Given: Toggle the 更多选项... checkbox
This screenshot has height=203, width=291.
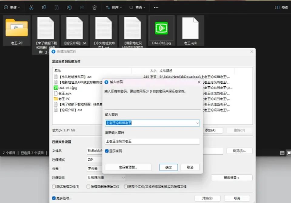Looking at the screenshot, I should coord(54,198).
